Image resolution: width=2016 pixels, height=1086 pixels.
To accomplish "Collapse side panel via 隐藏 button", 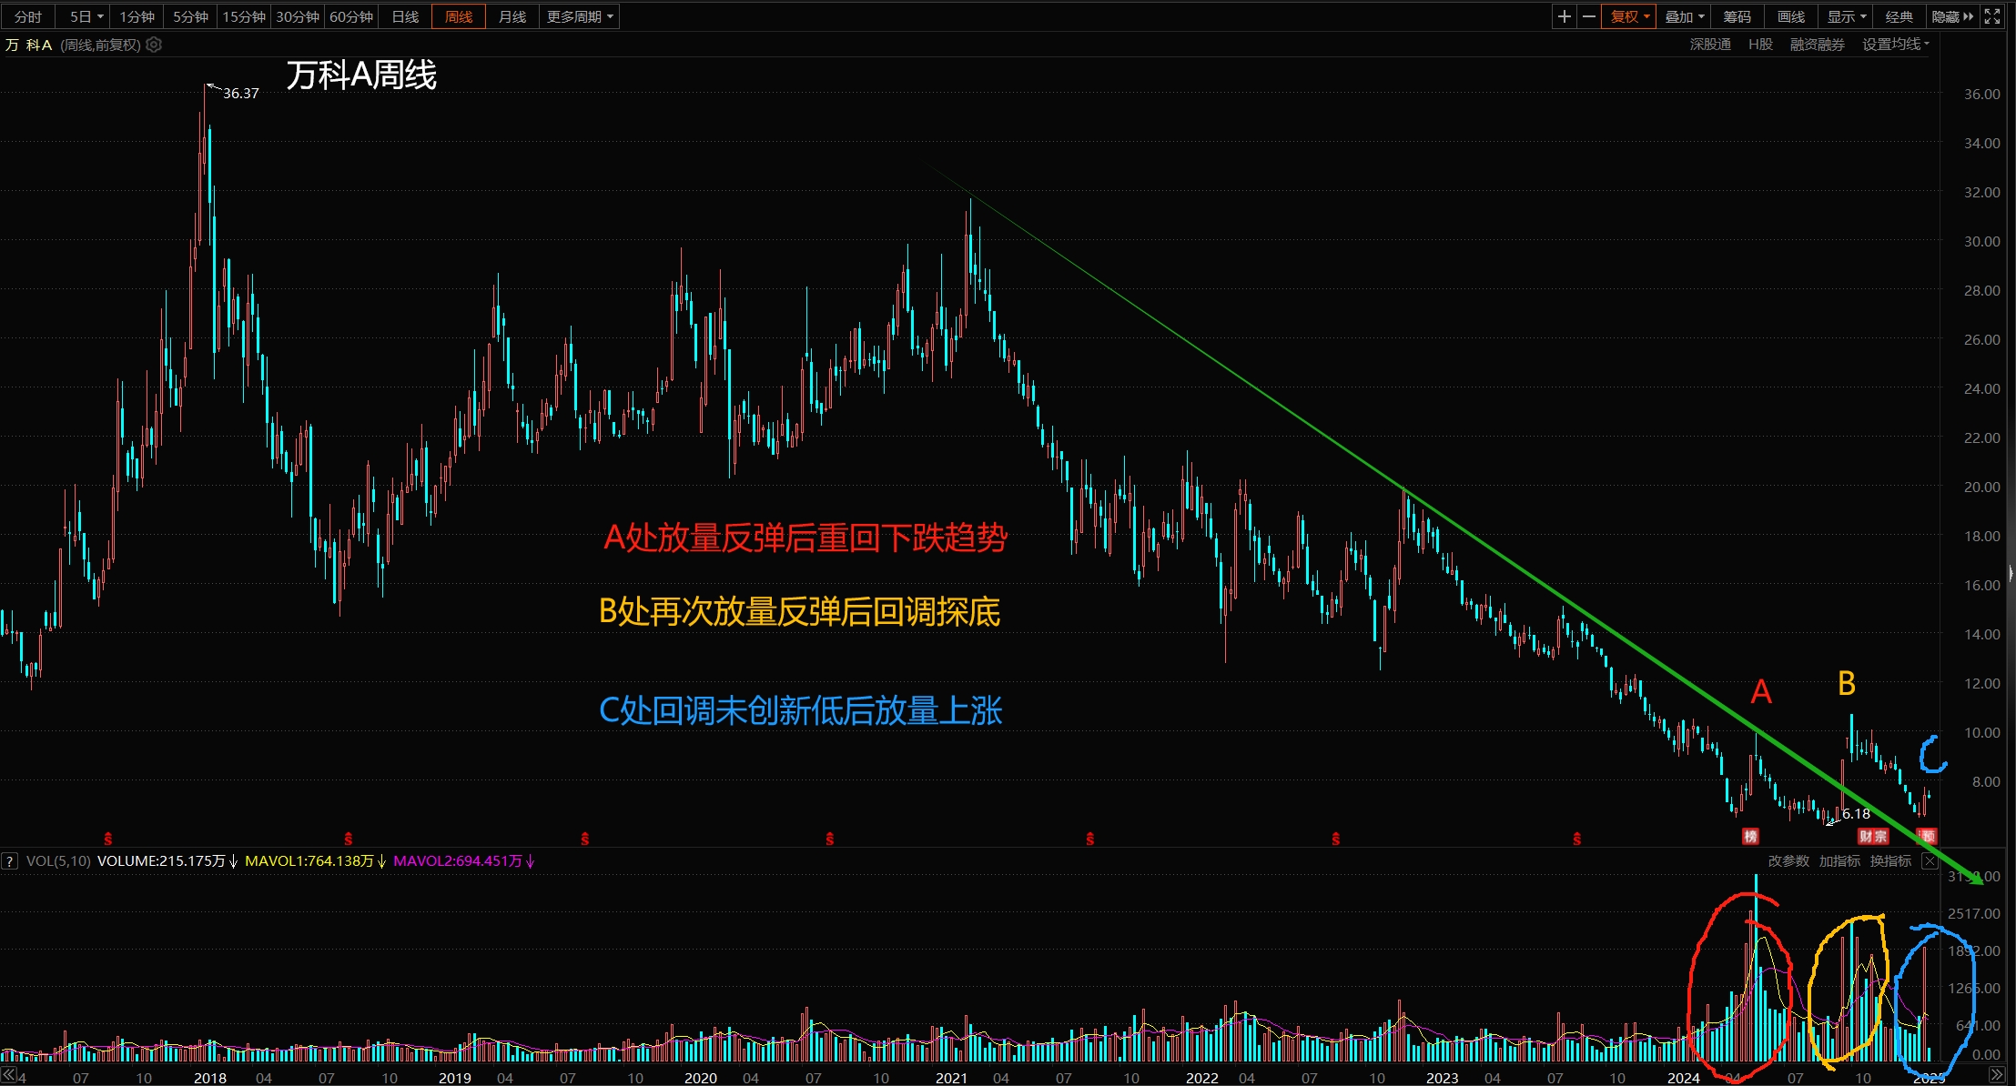I will (1952, 16).
